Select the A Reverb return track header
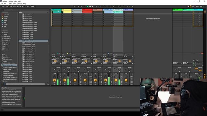Screen dimensions: 207x116 tap(178, 10)
